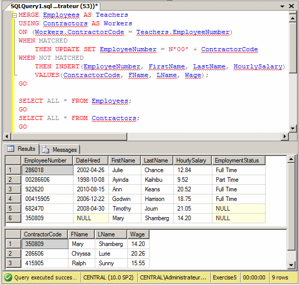Open the active files dropdown arrow
Screen dimensions: 299x285
(282, 6)
